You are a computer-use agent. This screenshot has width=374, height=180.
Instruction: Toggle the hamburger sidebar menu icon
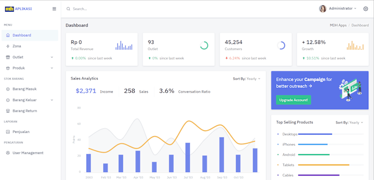coord(54,9)
